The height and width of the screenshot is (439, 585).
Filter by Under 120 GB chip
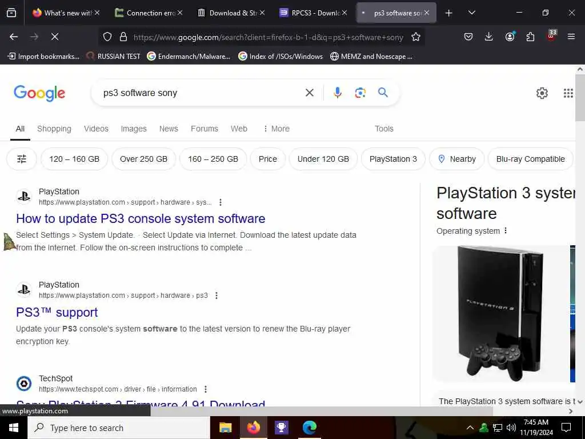[323, 159]
